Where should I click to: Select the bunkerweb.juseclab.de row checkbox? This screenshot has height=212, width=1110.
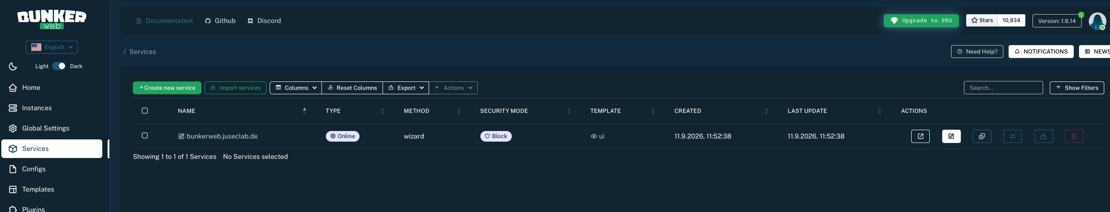click(145, 135)
